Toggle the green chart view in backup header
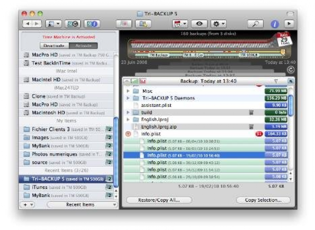The height and width of the screenshot is (230, 315). (x=134, y=81)
